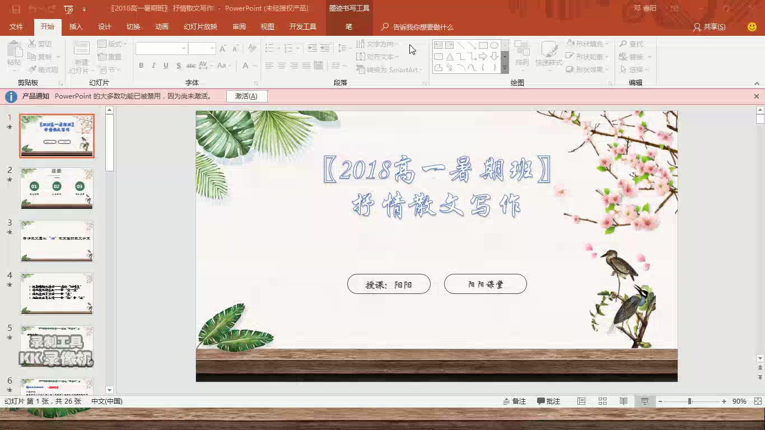Screen dimensions: 765x430
Task: Switch to the Animations (动画) tab
Action: click(x=162, y=27)
